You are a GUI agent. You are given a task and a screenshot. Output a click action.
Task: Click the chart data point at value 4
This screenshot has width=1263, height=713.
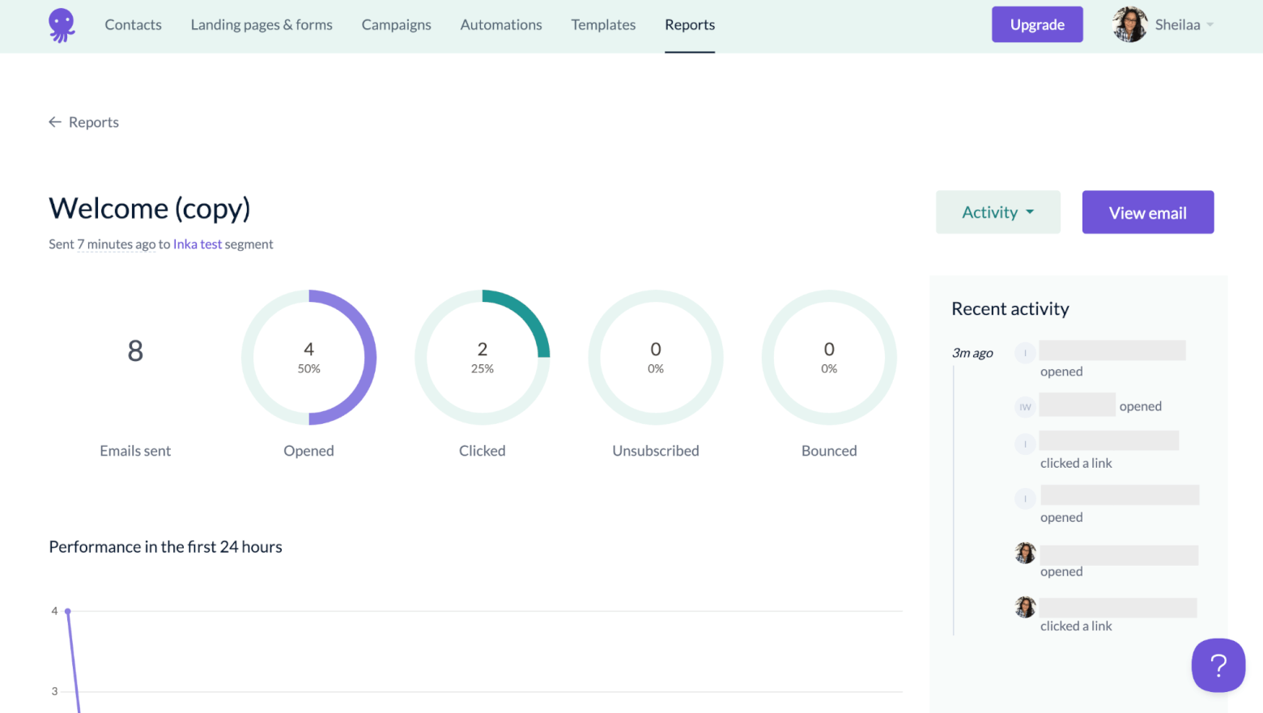point(68,611)
